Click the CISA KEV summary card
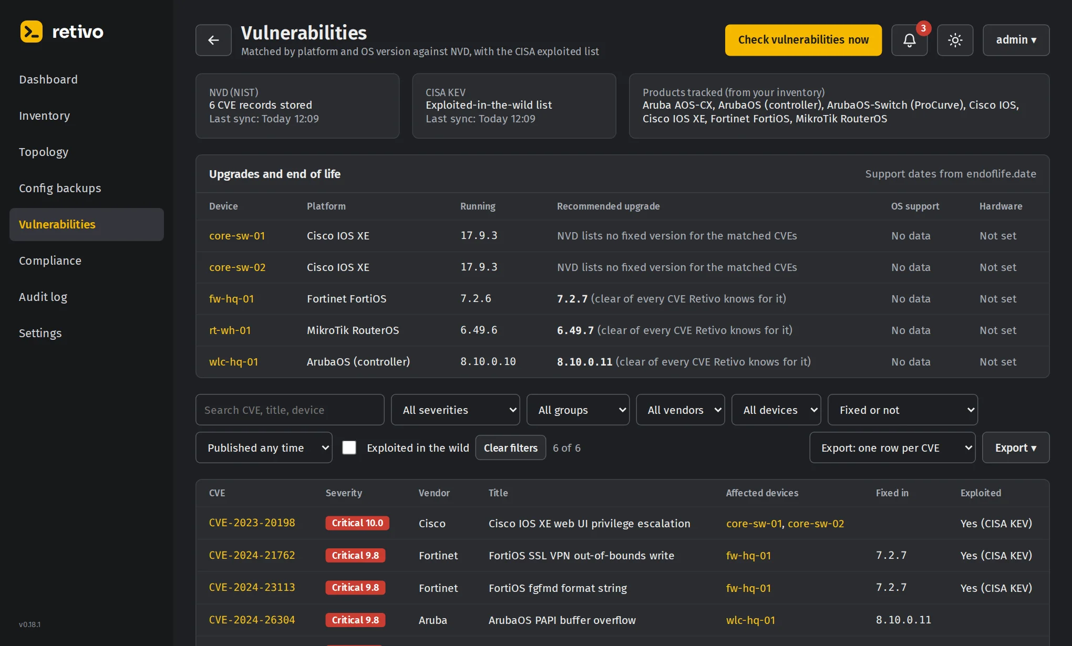The width and height of the screenshot is (1072, 646). (514, 106)
